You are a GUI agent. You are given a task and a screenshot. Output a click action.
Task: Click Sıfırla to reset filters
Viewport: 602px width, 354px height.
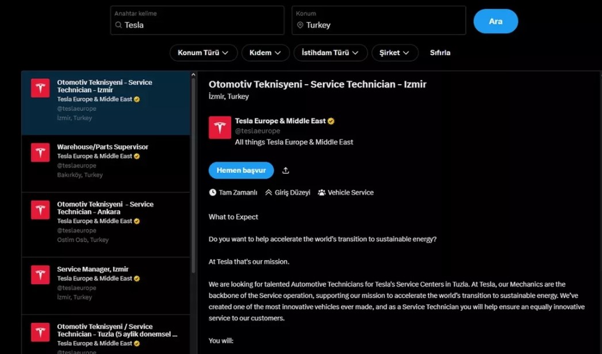pos(440,52)
